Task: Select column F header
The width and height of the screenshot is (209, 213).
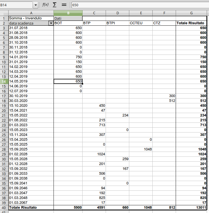Action: 164,13
